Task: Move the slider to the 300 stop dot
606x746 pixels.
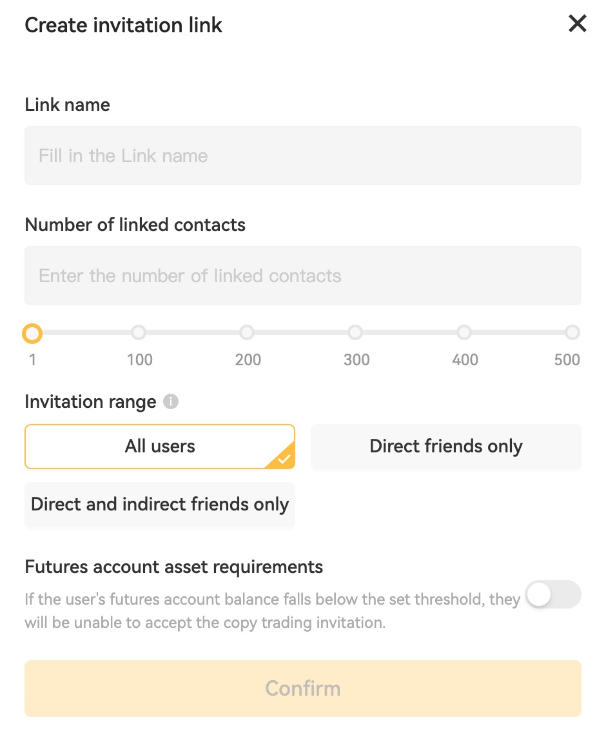Action: [x=355, y=333]
